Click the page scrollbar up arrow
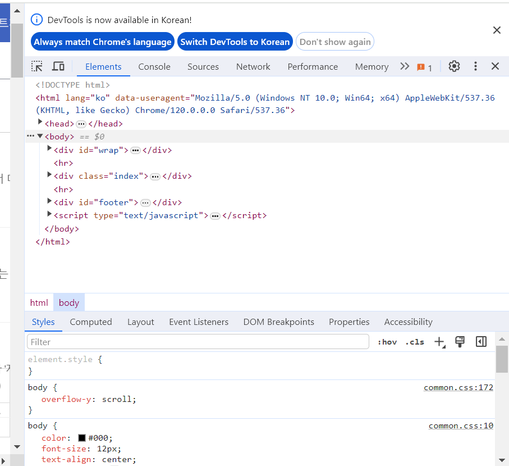 tap(17, 11)
